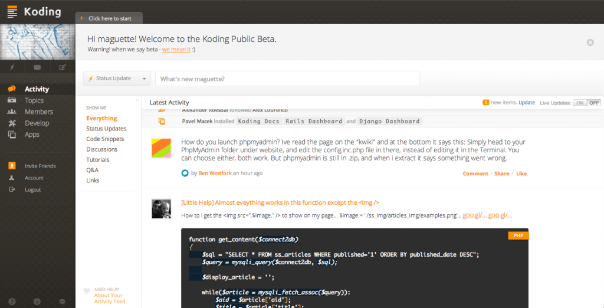Go to Develop in sidebar
Image resolution: width=604 pixels, height=308 pixels.
tap(37, 123)
